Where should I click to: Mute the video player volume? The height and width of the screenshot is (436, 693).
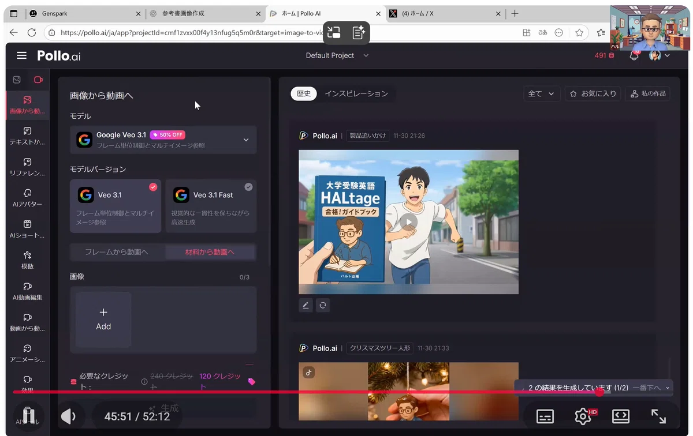[x=69, y=416]
